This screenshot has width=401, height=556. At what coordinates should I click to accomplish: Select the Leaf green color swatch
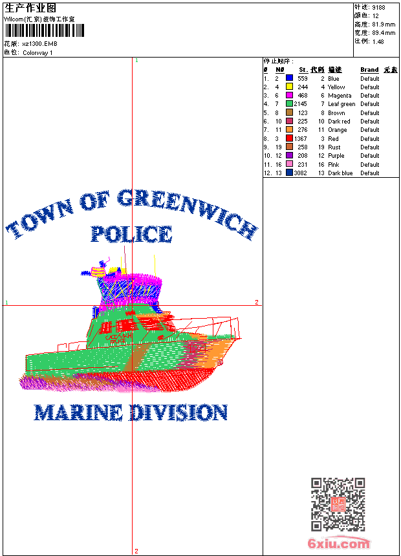290,104
